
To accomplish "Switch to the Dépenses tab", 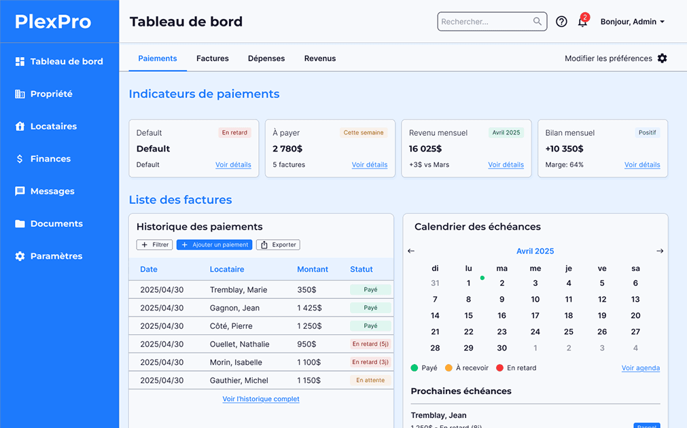I will 266,58.
